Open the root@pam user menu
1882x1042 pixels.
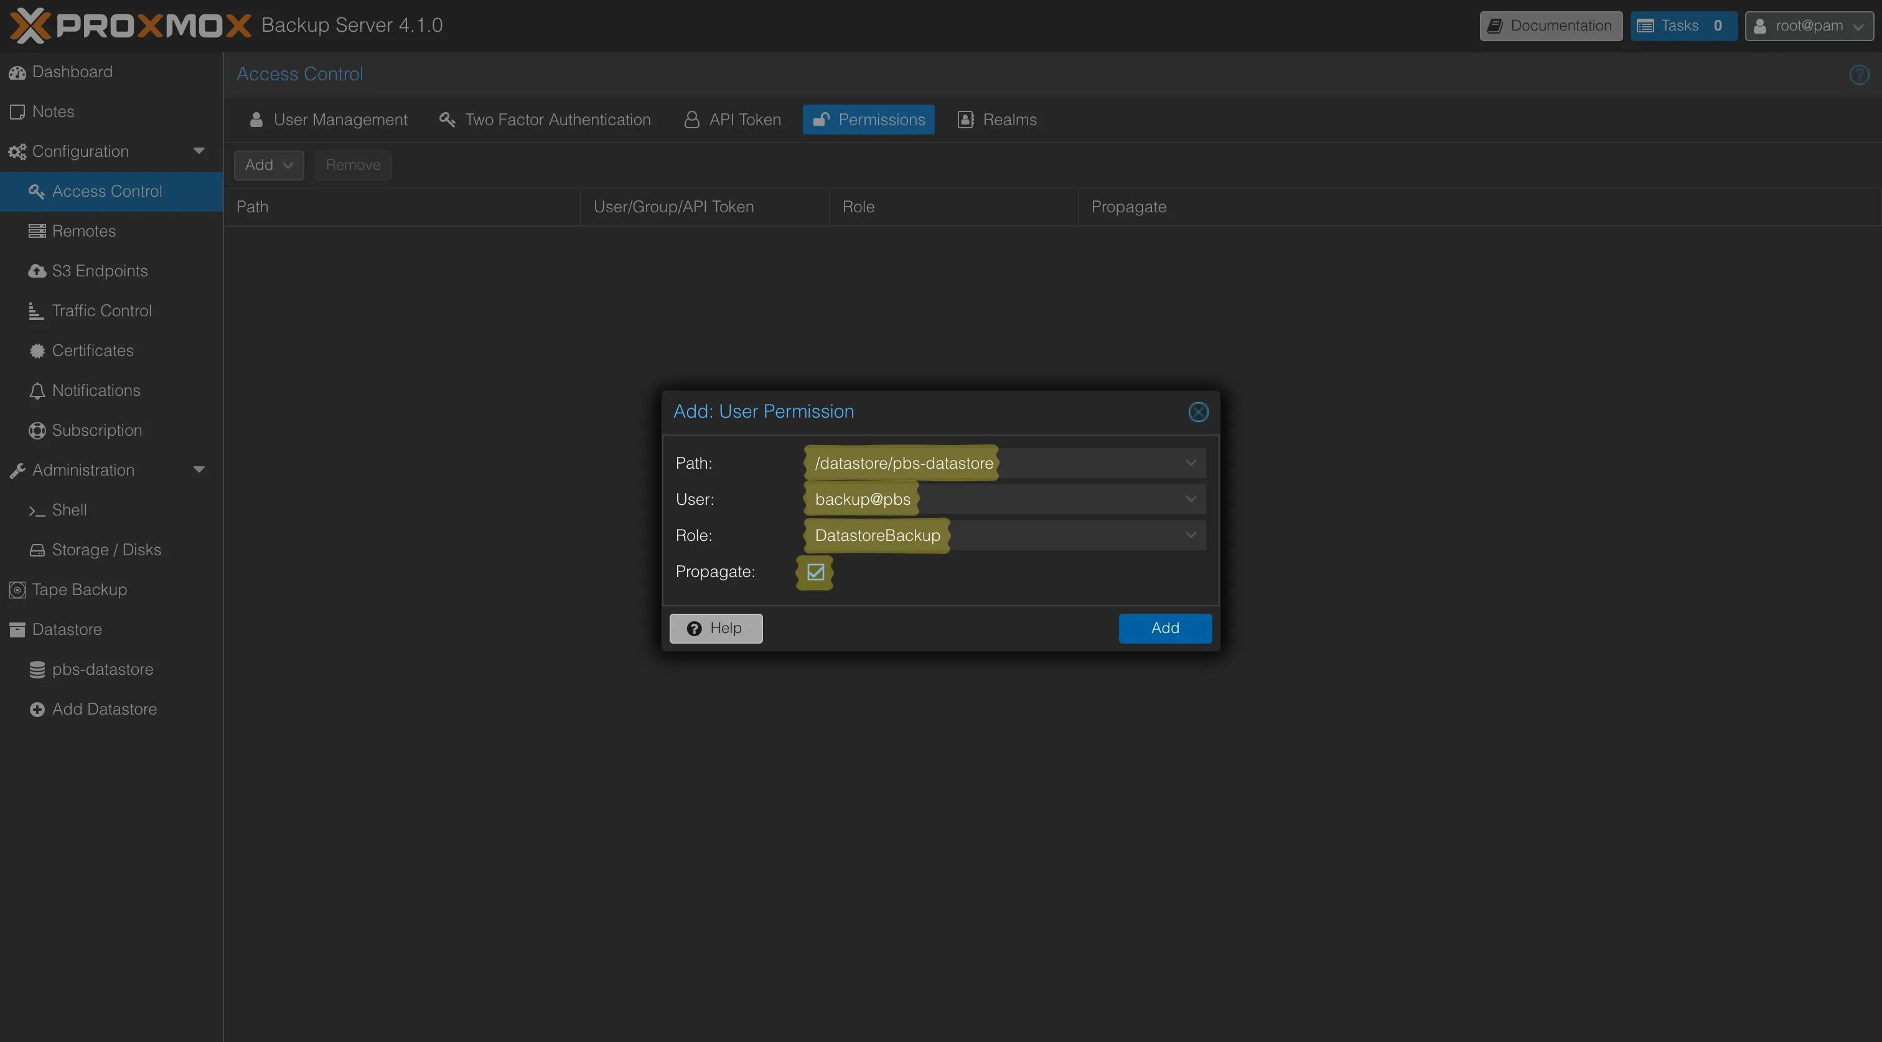1809,26
